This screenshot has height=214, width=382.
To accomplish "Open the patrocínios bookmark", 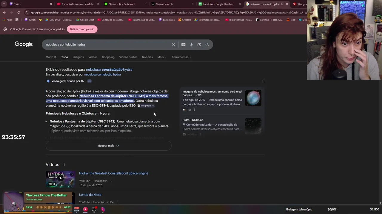I will (x=167, y=20).
